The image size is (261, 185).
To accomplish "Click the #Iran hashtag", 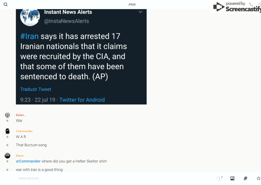I will click(29, 36).
